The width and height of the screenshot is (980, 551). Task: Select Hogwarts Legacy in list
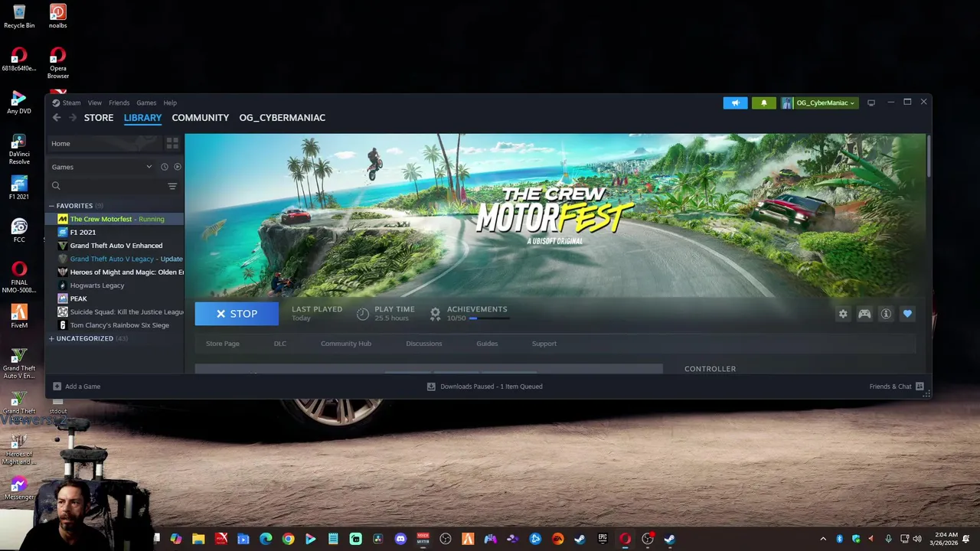116,285
